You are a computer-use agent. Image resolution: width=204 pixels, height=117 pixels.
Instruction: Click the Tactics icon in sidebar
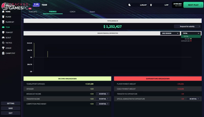[3, 43]
